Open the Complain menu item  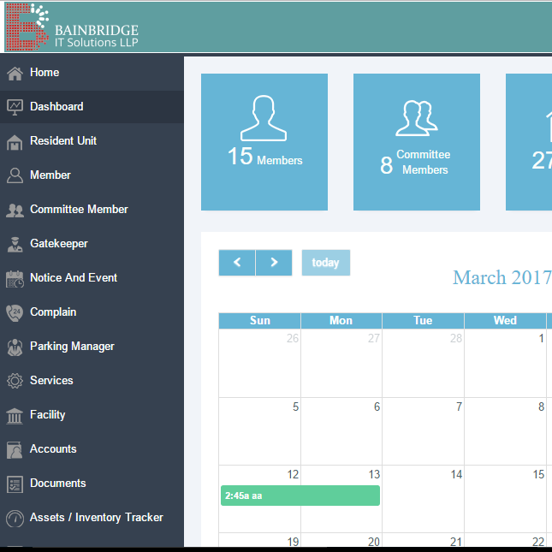pyautogui.click(x=92, y=312)
